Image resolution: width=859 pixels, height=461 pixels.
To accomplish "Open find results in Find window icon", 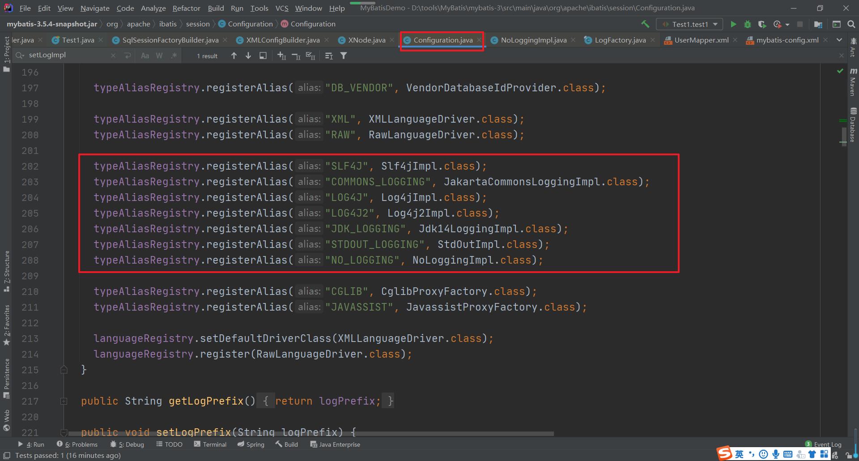I will point(263,55).
